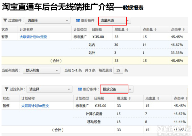Click the list icon beside 细分条件 in the top table

pyautogui.click(x=78, y=20)
